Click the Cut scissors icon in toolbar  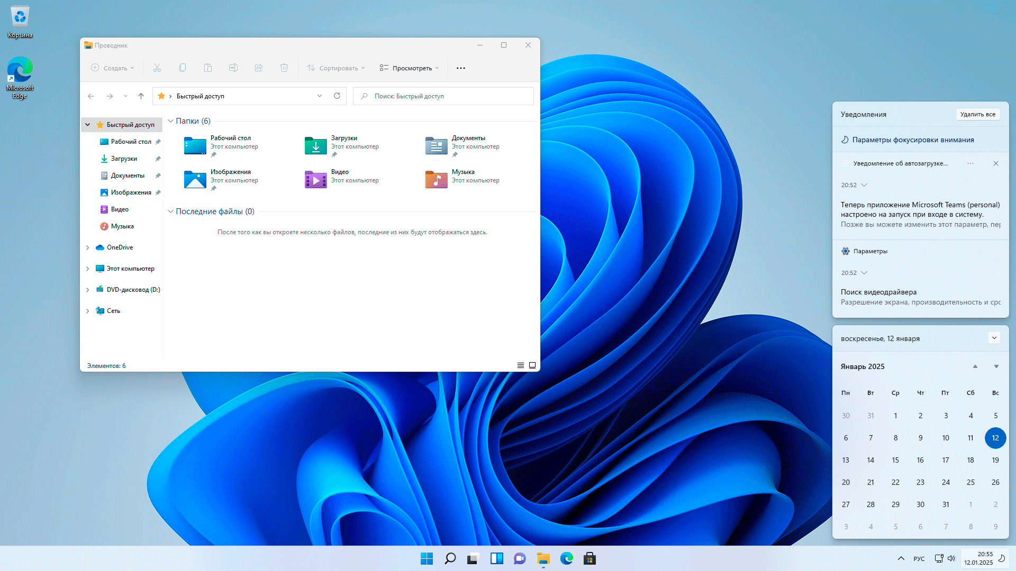tap(157, 68)
